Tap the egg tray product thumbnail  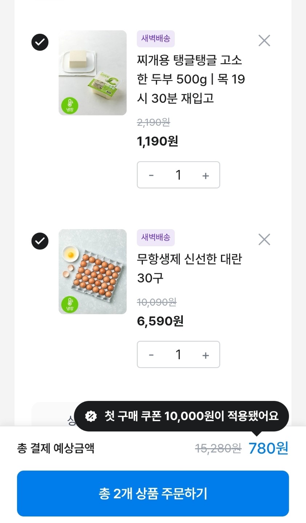[93, 271]
